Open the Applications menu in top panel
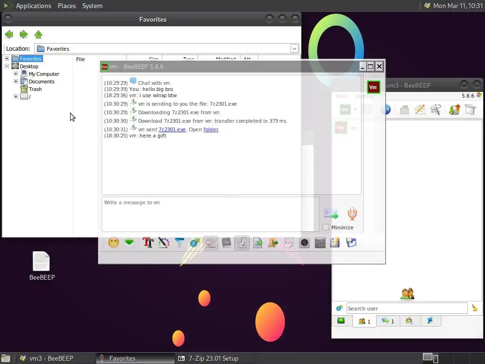Image resolution: width=485 pixels, height=364 pixels. [34, 6]
